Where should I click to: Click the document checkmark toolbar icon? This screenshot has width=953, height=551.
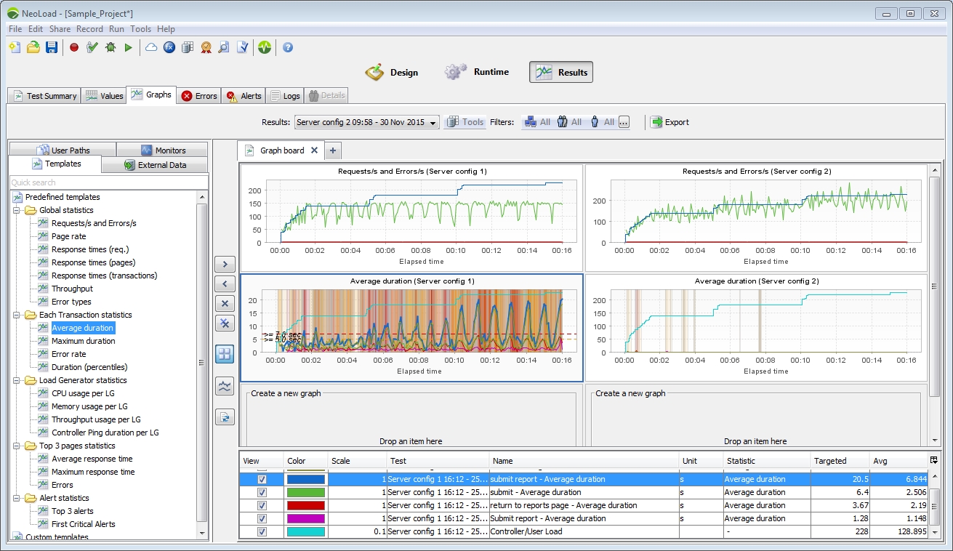(x=243, y=47)
